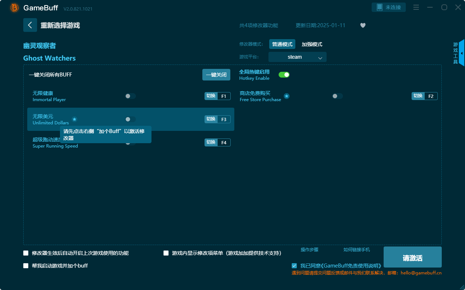The image size is (465, 290).
Task: Click the GameBuff flame logo icon
Action: click(x=14, y=7)
